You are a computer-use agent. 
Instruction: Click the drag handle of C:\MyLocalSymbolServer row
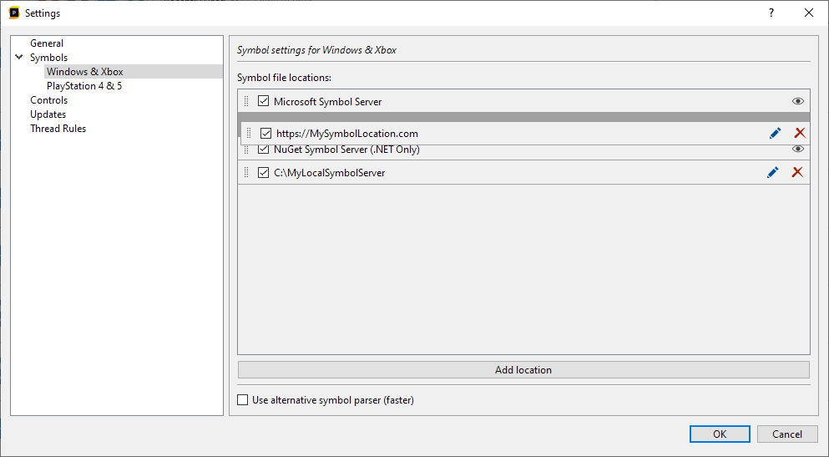pos(246,172)
